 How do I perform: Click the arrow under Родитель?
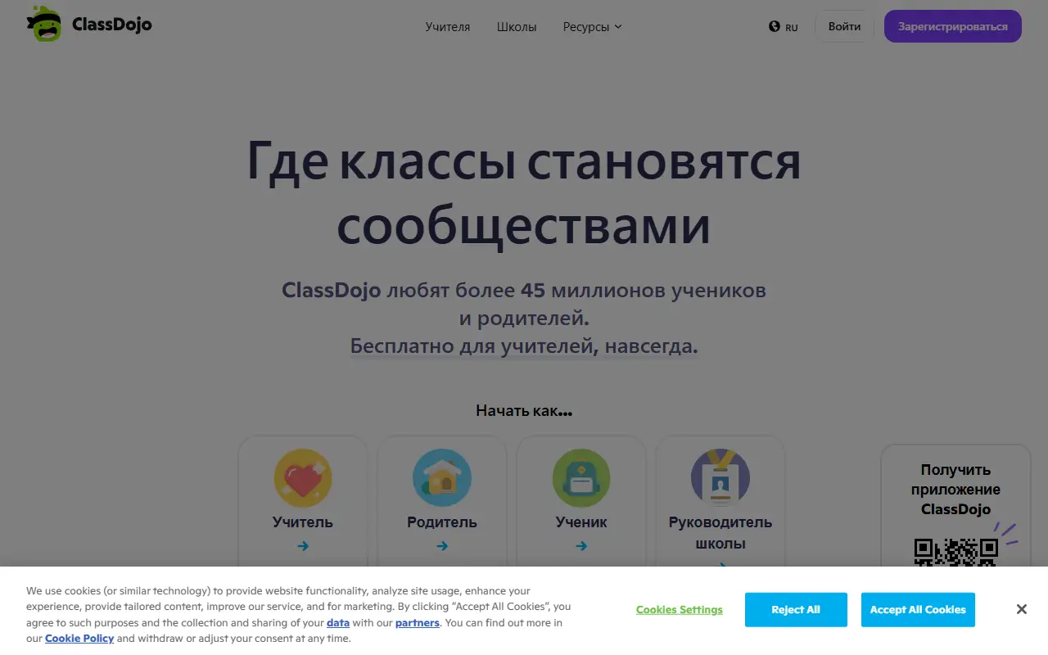point(442,546)
